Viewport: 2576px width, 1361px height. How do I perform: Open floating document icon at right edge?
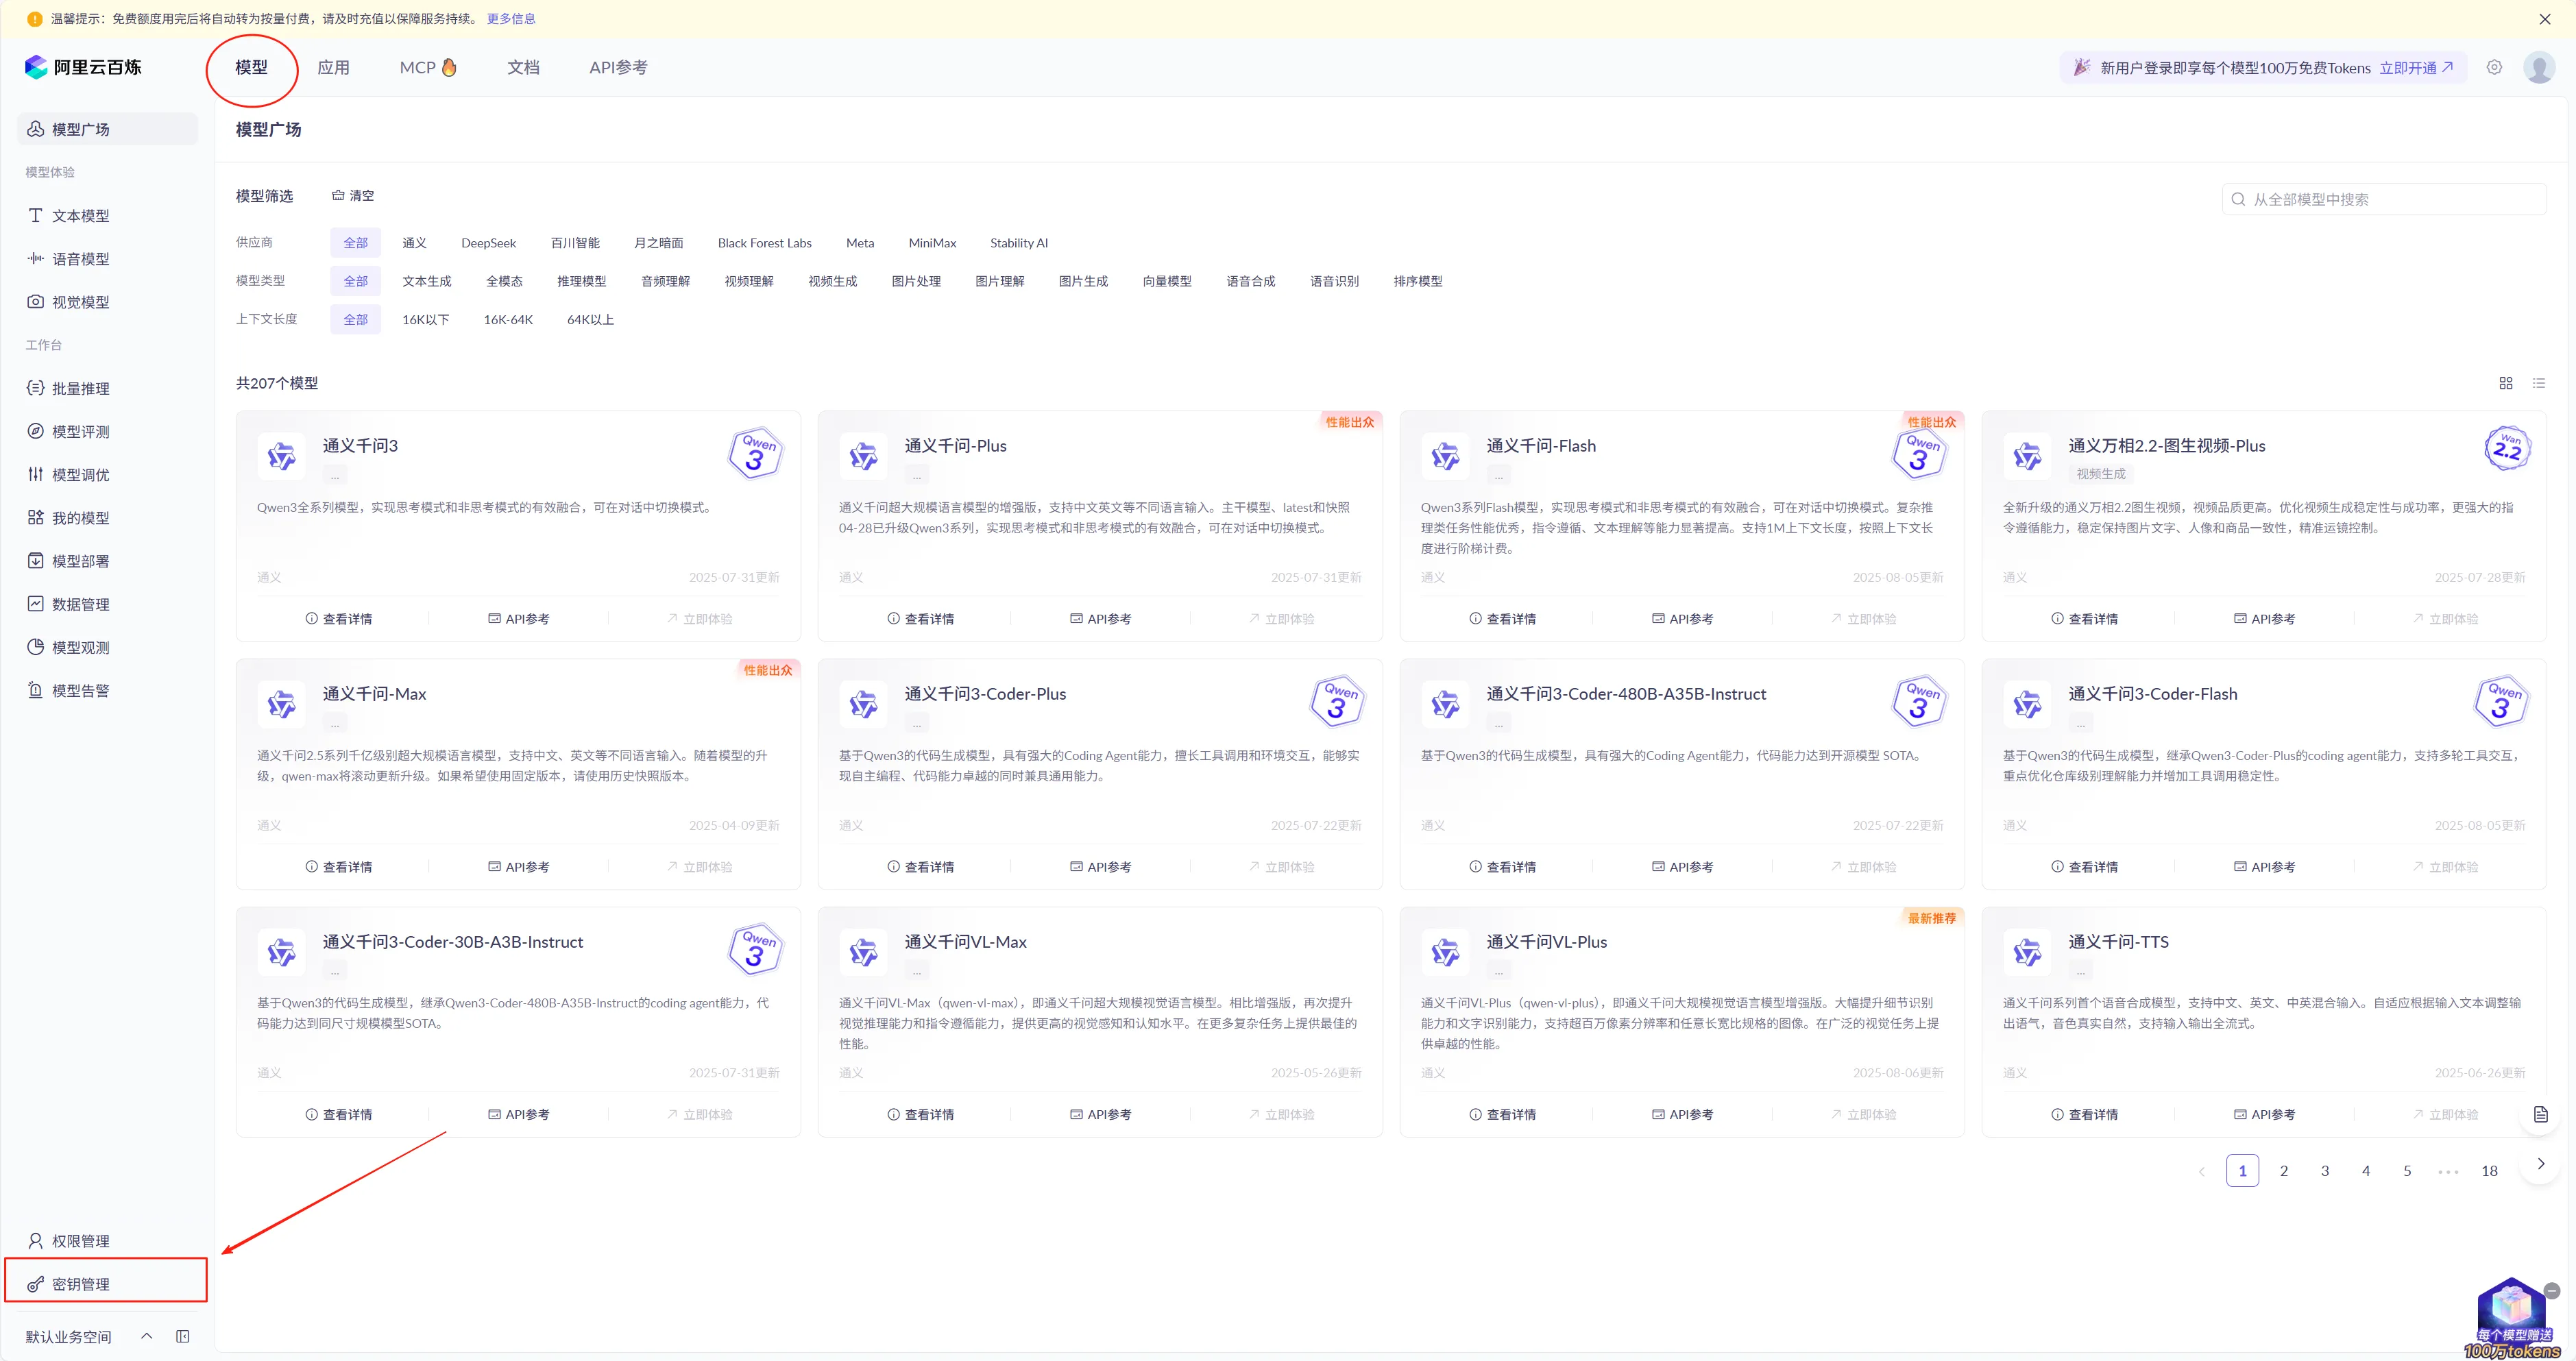pos(2540,1114)
